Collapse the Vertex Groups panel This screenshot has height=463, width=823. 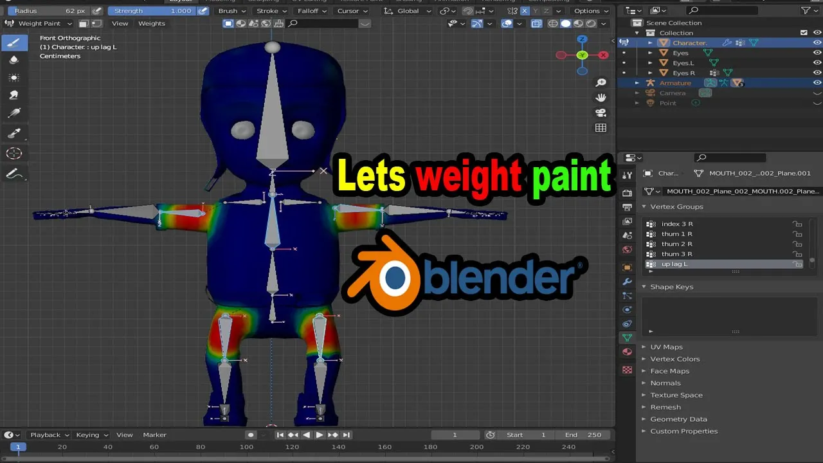pyautogui.click(x=677, y=206)
